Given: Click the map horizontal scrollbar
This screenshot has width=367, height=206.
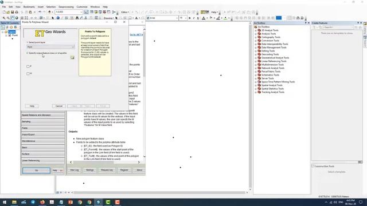Looking at the screenshot, I should click(x=159, y=192).
